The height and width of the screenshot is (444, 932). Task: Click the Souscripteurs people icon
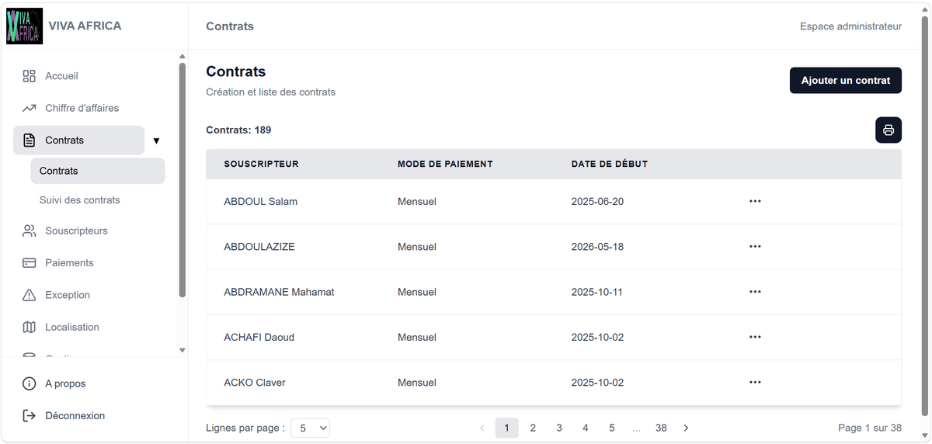tap(30, 231)
